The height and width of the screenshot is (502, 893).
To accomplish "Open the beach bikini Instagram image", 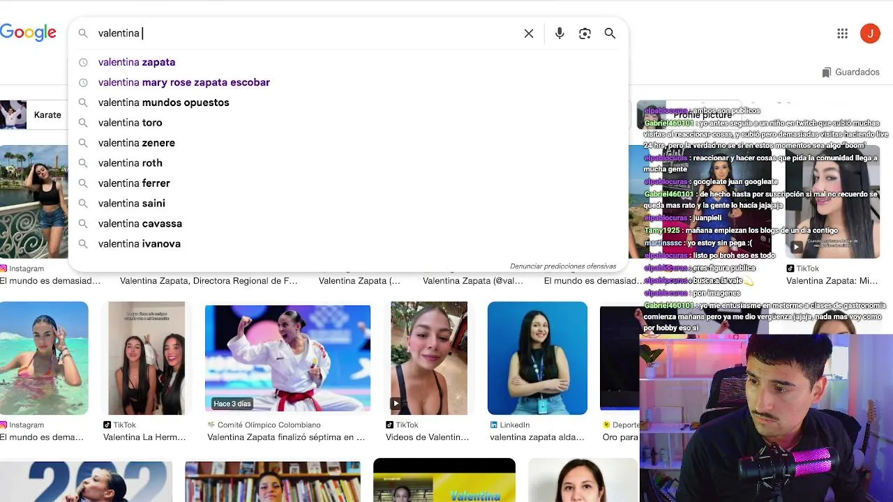I will tap(44, 358).
